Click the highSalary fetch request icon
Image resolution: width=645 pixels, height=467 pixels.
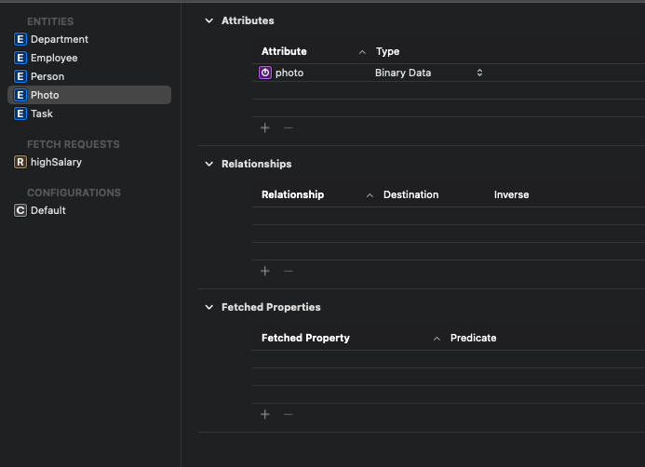[x=20, y=162]
